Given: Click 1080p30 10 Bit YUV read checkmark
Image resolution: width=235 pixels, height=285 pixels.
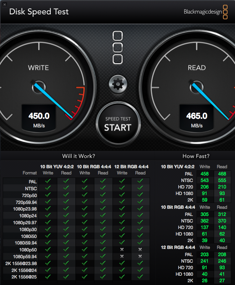Looking at the screenshot, I should coord(66,229).
